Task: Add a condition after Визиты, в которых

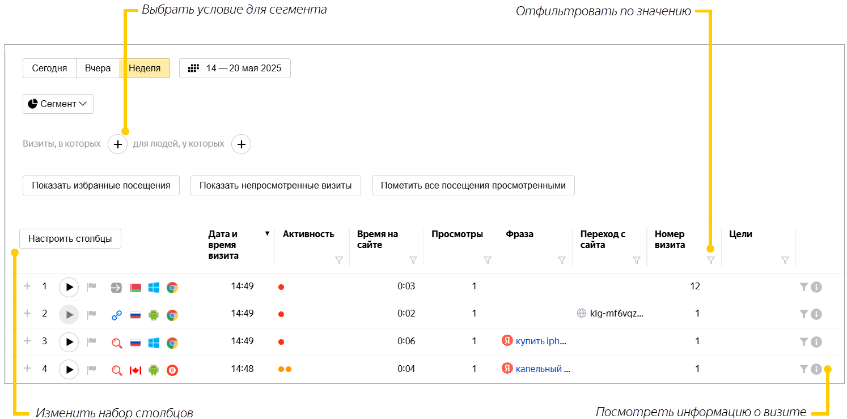Action: [x=117, y=144]
